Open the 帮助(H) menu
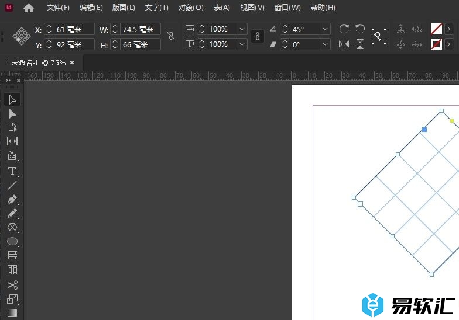Screen dimensions: 459x320 (323, 8)
